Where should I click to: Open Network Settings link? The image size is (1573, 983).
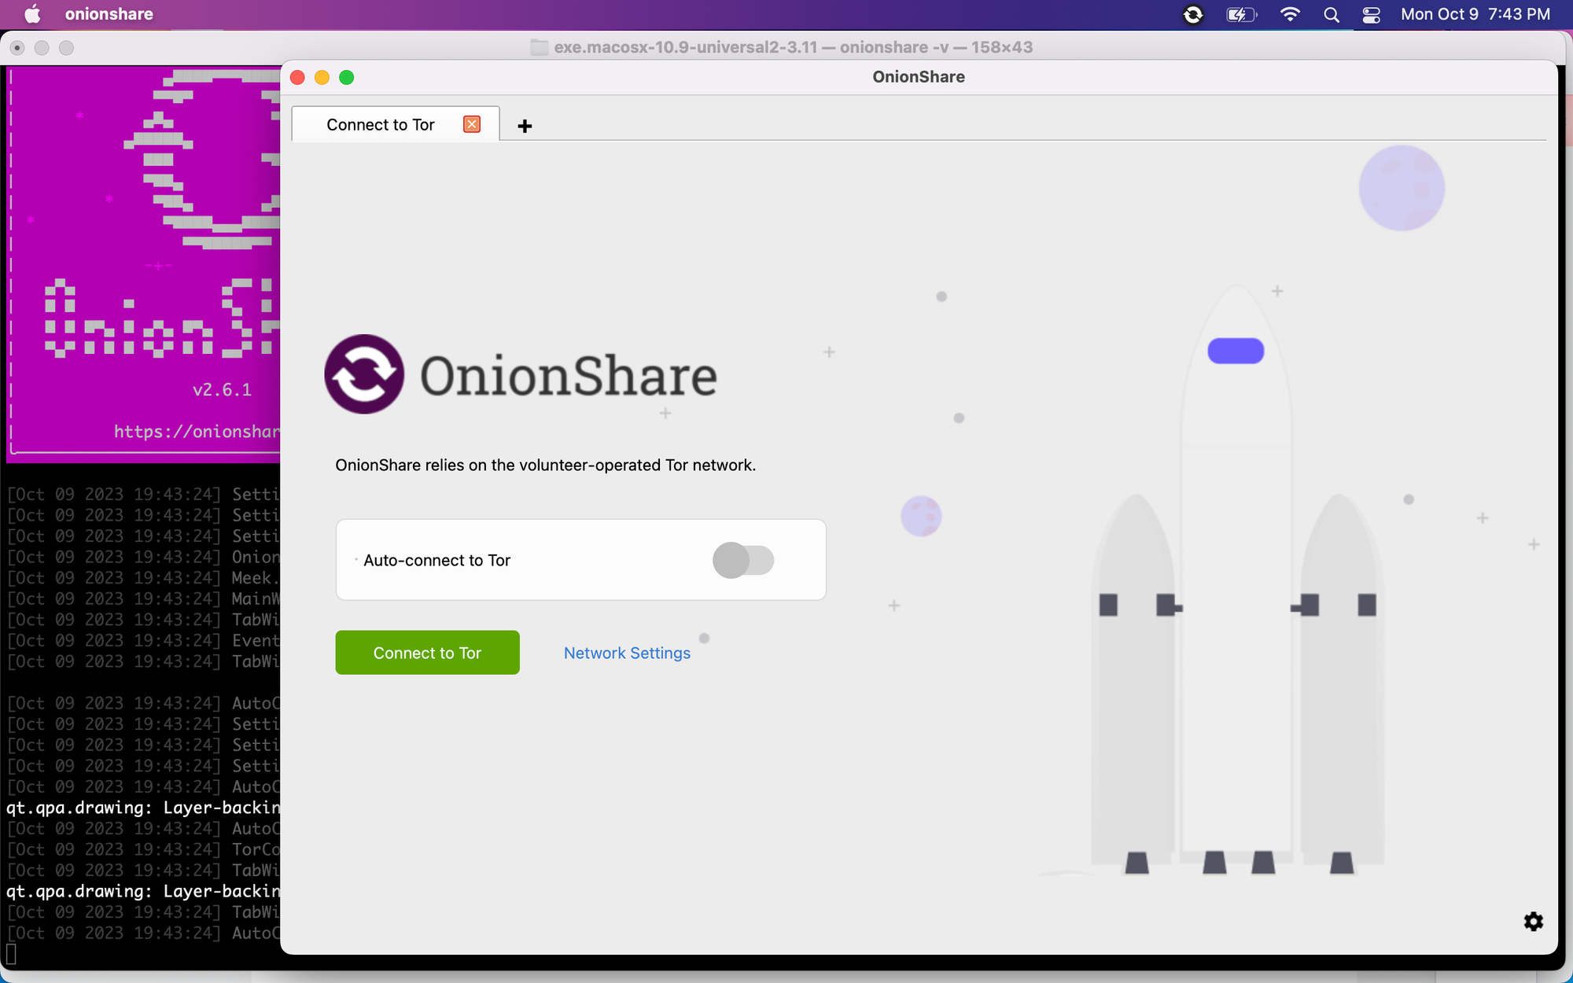[x=627, y=653]
